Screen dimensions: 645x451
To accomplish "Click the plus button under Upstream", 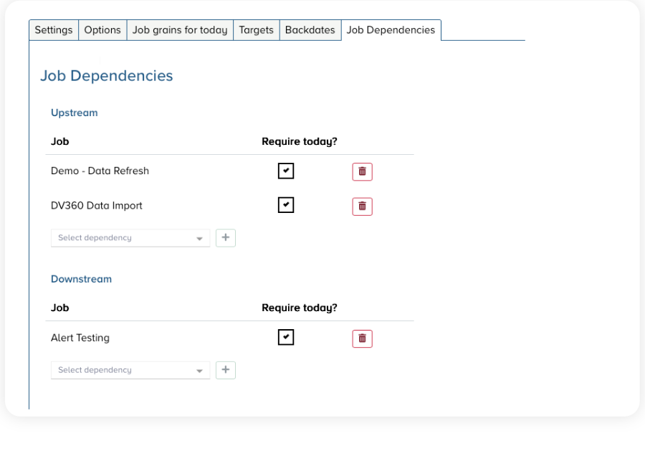I will click(226, 238).
